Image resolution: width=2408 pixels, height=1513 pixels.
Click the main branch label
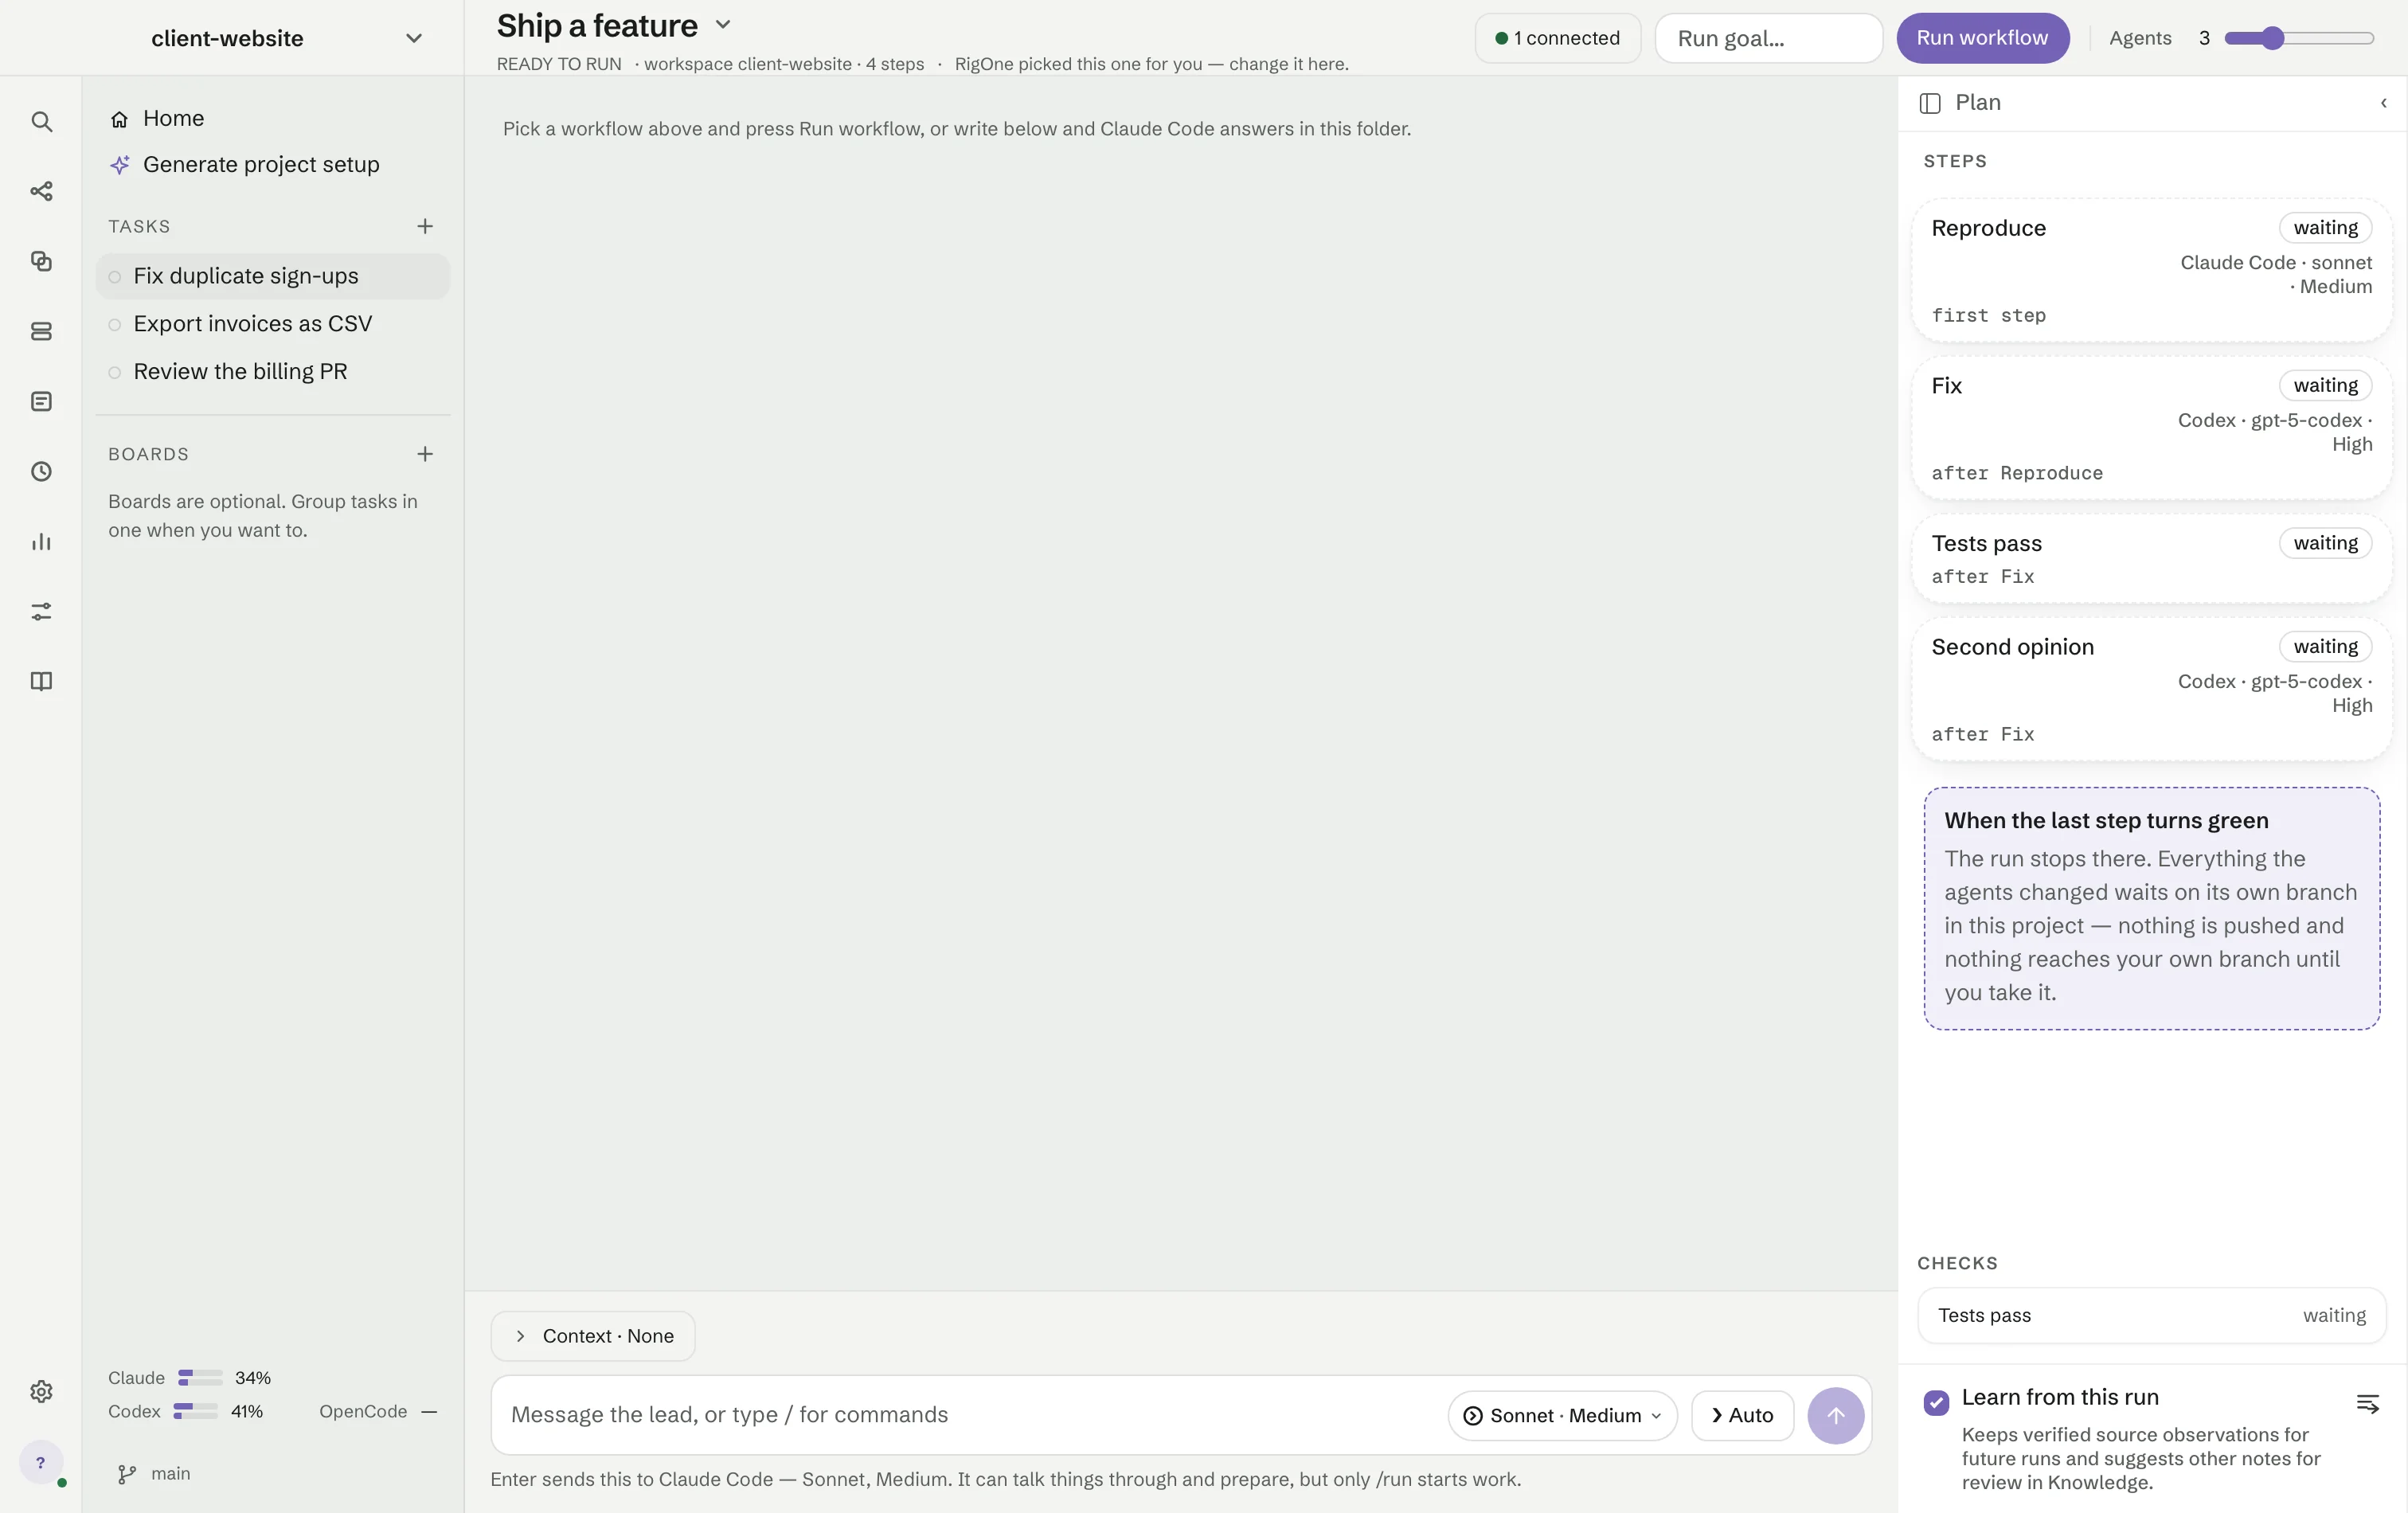[170, 1474]
